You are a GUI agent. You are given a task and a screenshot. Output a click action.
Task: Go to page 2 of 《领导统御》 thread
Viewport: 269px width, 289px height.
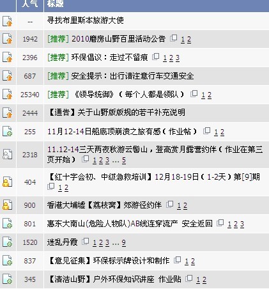point(210,95)
